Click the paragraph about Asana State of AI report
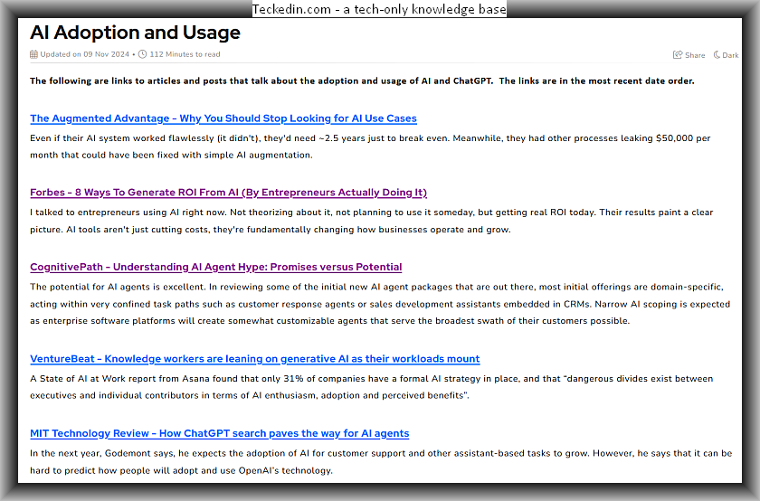The image size is (760, 501). (372, 387)
